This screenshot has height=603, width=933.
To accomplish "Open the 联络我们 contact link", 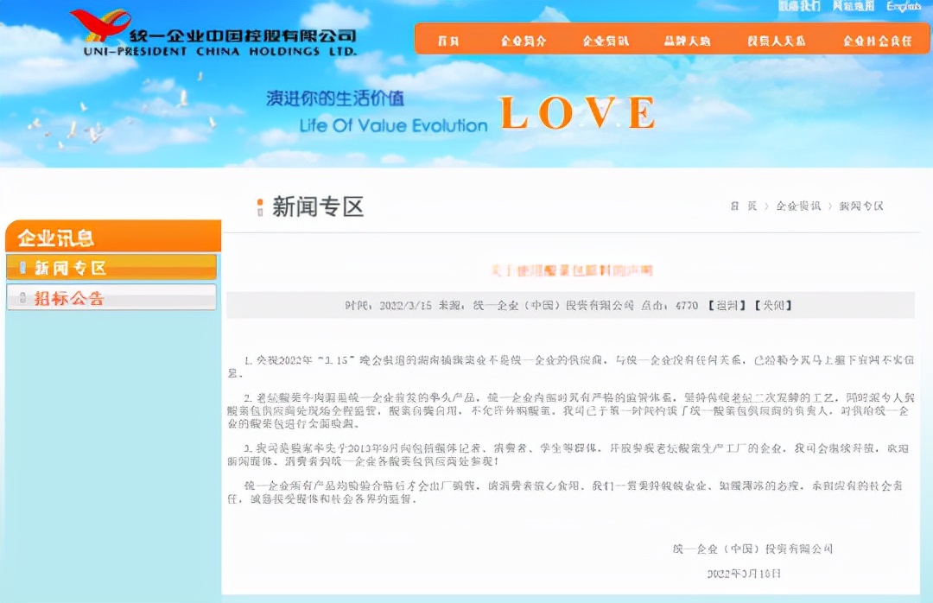I will tap(799, 6).
